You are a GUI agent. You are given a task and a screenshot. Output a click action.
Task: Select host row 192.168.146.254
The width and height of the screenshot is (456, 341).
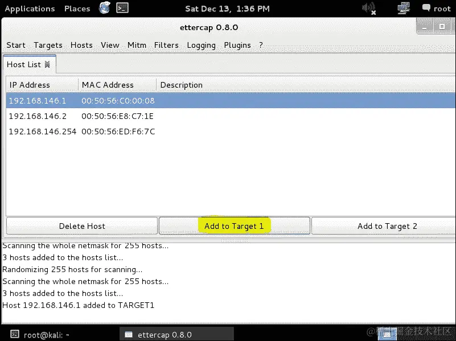click(x=231, y=132)
